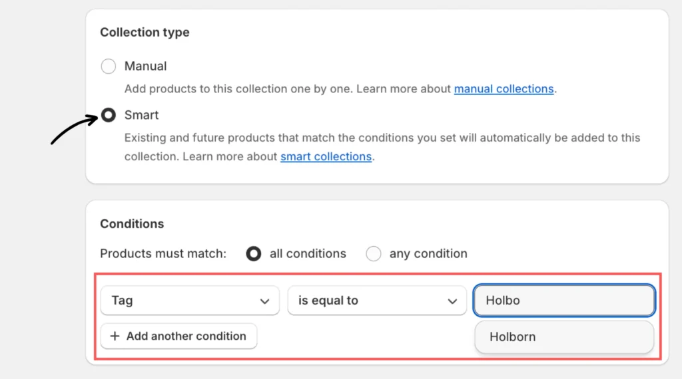The width and height of the screenshot is (682, 379).
Task: Choose the "all conditions" radio button
Action: click(x=253, y=254)
